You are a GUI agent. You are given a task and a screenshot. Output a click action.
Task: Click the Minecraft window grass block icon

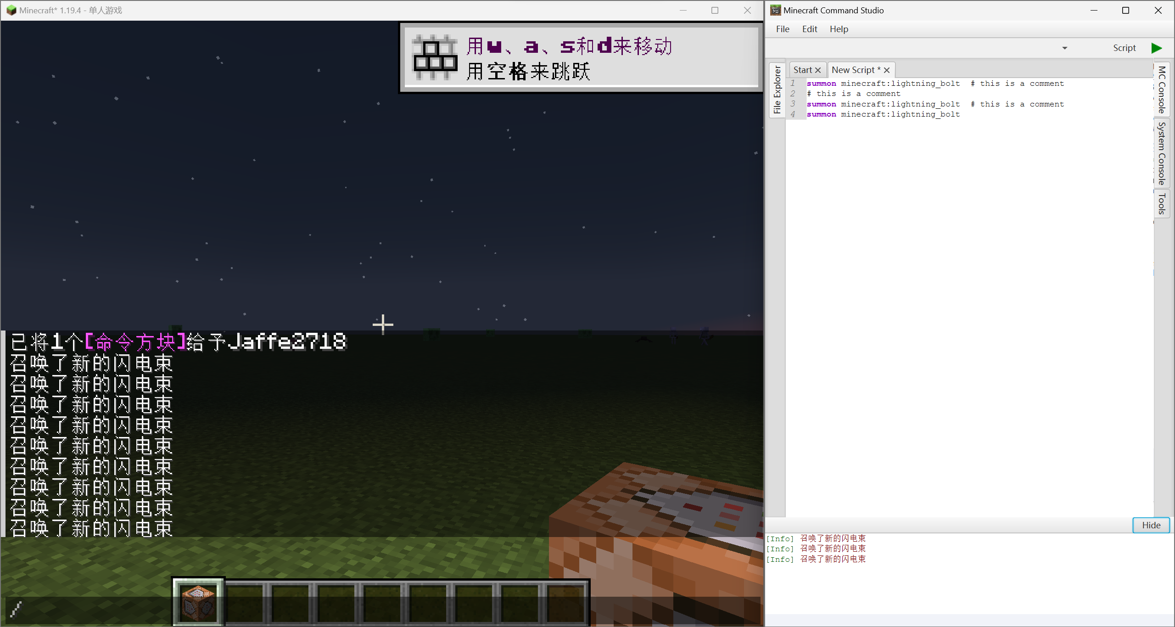click(x=11, y=10)
